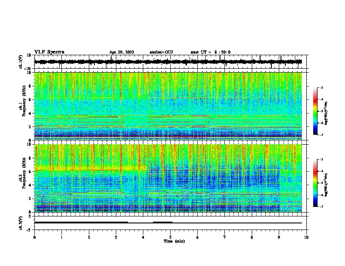The width and height of the screenshot is (345, 266).
Task: Click the 8 kHz tick label on ch.2 frequency axis
Action: click(30, 158)
